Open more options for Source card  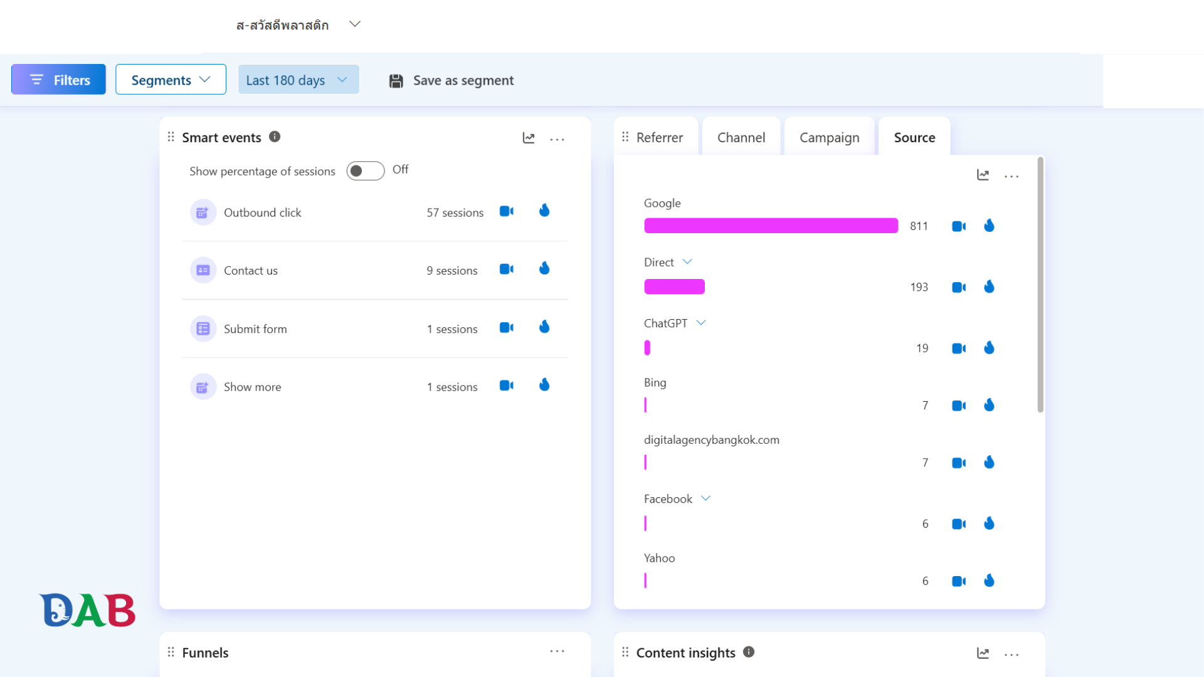point(1011,177)
